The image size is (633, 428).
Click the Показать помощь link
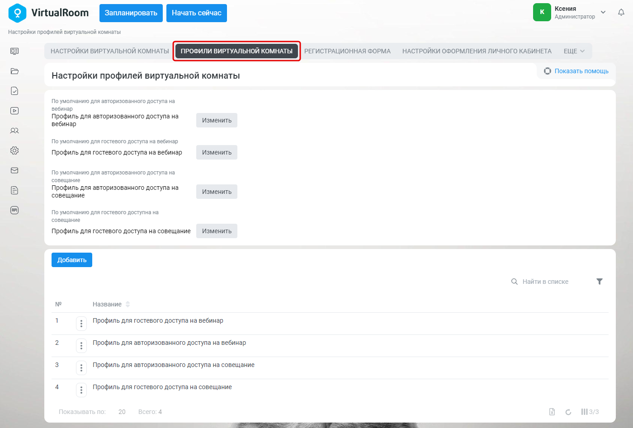(581, 71)
